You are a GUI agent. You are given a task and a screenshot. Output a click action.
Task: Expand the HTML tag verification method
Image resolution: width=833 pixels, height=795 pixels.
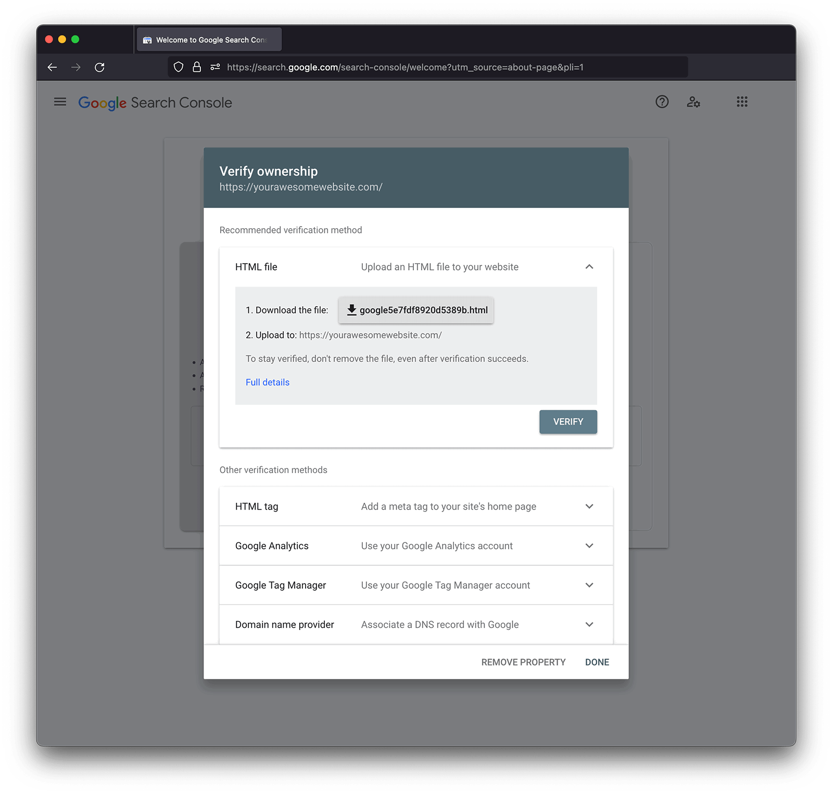click(589, 506)
